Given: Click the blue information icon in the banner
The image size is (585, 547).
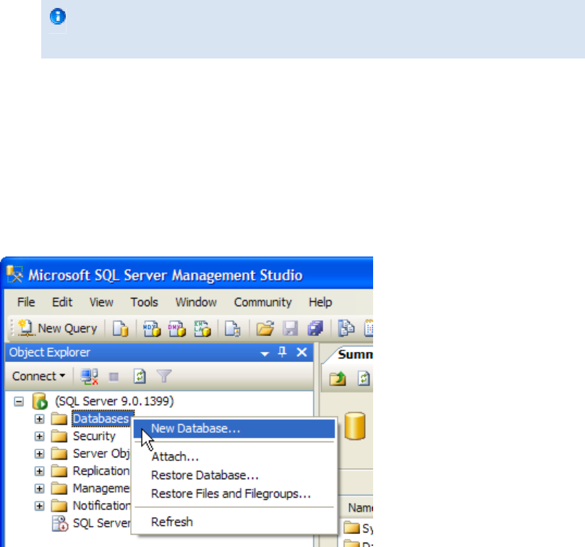Looking at the screenshot, I should point(58,17).
